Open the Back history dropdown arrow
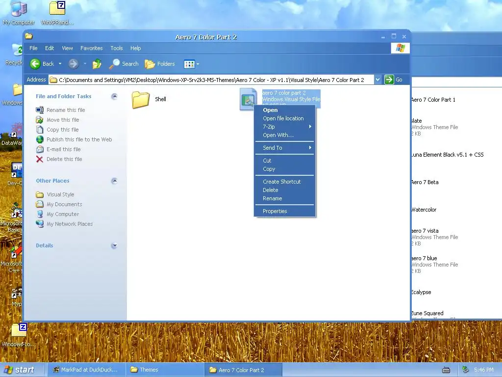The width and height of the screenshot is (502, 377). (60, 64)
